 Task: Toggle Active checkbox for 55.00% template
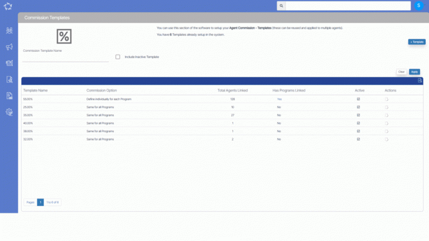pos(359,99)
